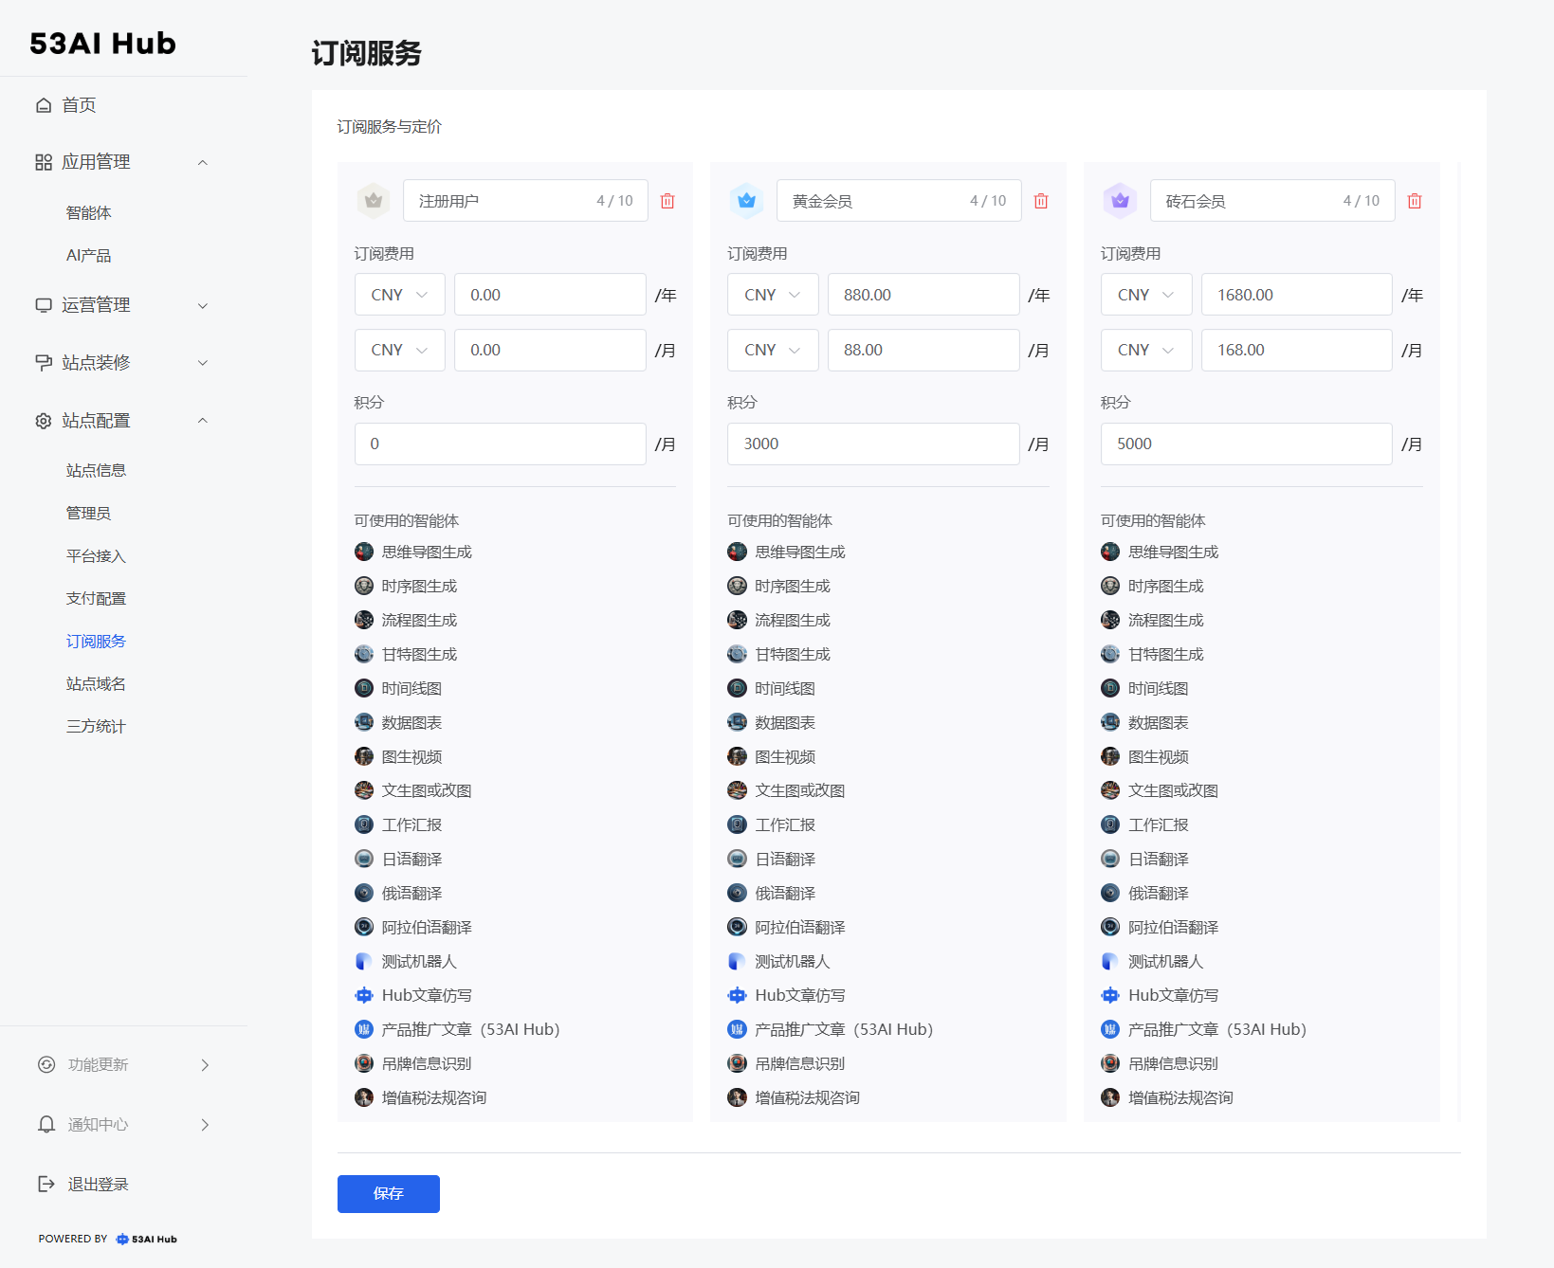The width and height of the screenshot is (1554, 1268).
Task: Open yearly currency dropdown for 砖石会员
Action: pos(1146,295)
